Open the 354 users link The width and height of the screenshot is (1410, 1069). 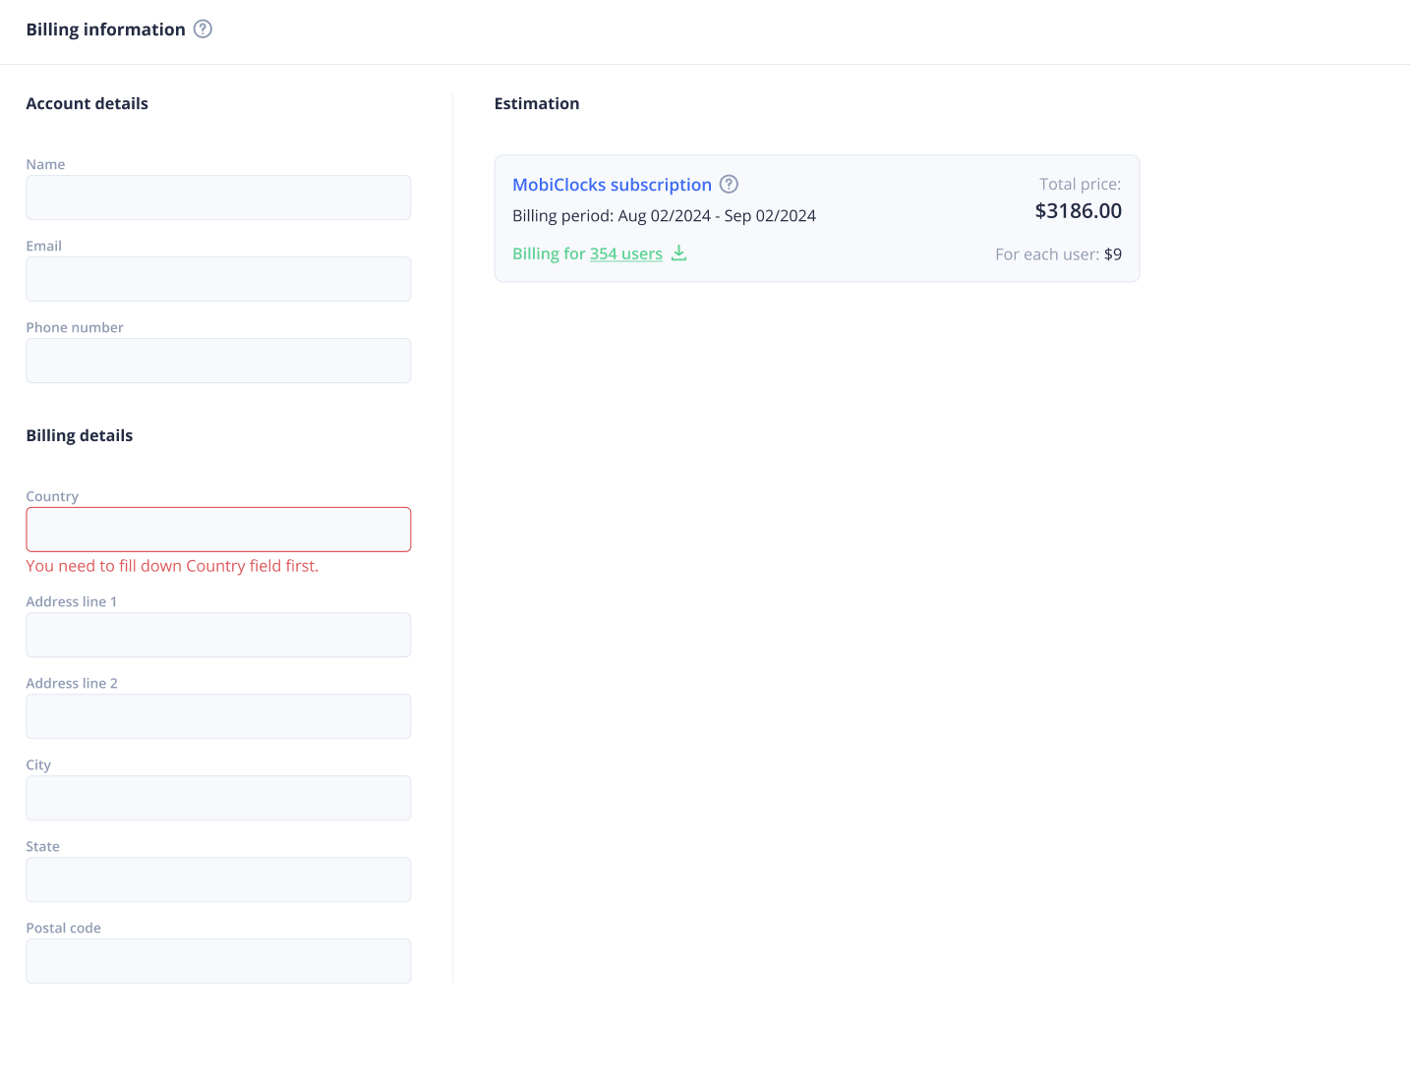[x=626, y=253]
